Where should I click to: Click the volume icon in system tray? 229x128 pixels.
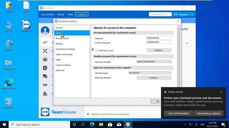tap(196, 124)
